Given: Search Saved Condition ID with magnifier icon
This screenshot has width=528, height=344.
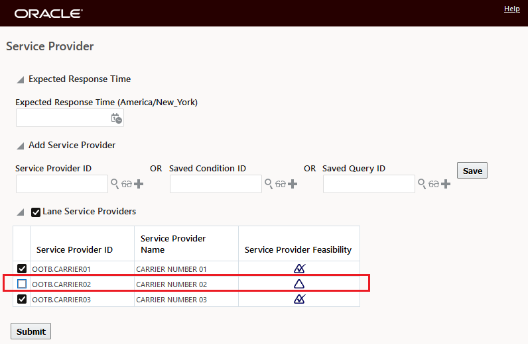Looking at the screenshot, I should click(x=269, y=184).
